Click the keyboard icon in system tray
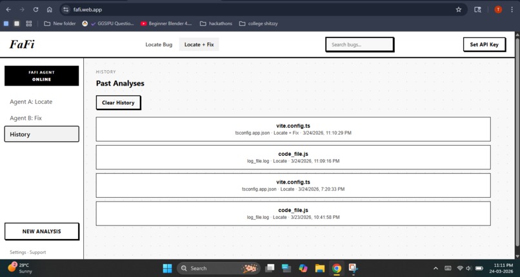This screenshot has height=277, width=520. point(448,268)
